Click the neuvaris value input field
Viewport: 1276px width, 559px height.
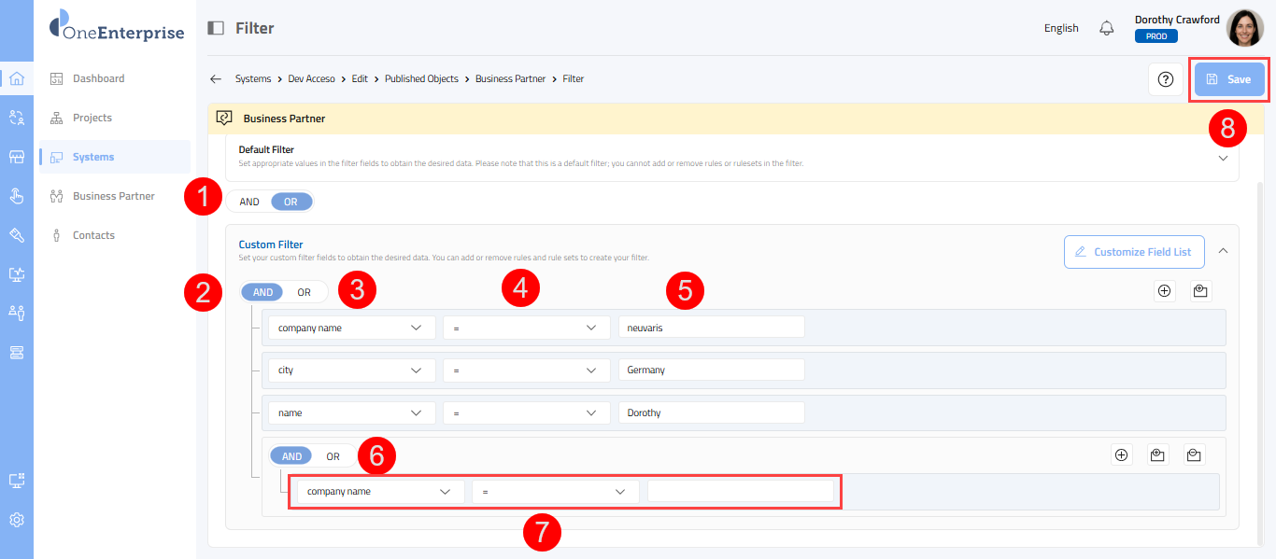[x=710, y=328]
